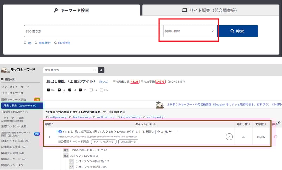Enable the H6 heading checkbox
282x170 pixels.
[102, 90]
